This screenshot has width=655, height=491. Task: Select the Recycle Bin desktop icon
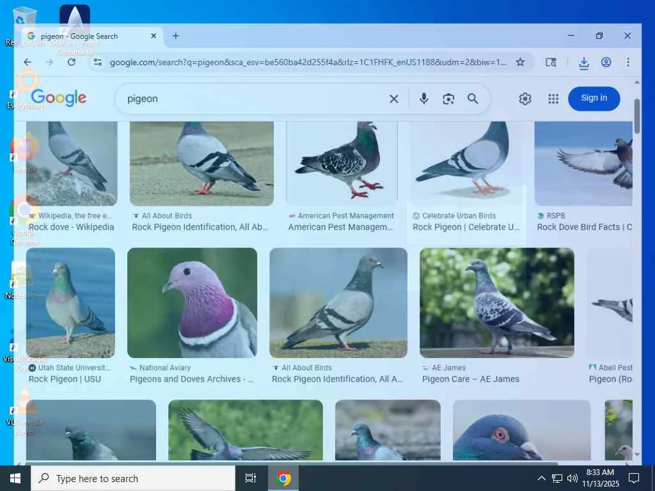pyautogui.click(x=24, y=26)
